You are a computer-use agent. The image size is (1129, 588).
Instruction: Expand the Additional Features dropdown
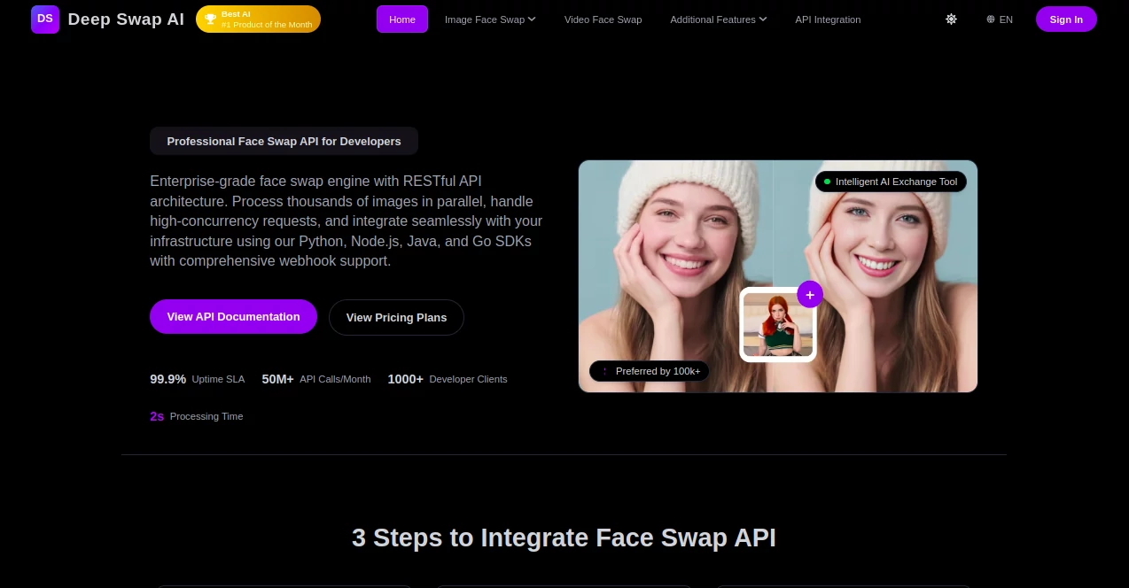click(718, 19)
